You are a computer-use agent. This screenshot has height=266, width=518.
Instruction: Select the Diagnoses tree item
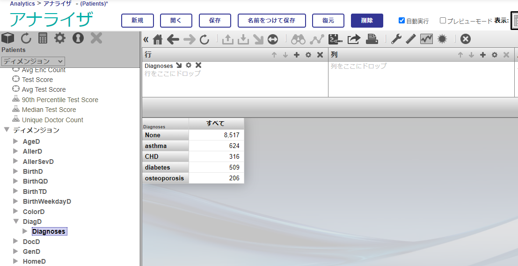point(49,231)
